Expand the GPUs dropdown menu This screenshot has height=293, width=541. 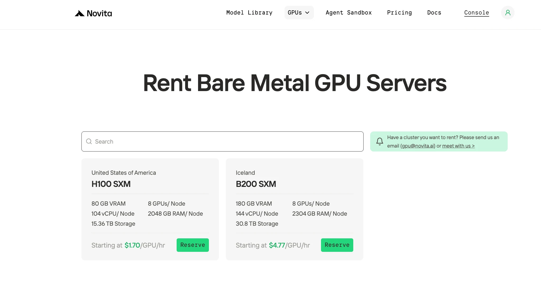(299, 13)
